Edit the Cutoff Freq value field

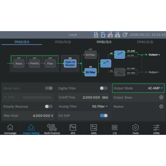[x=83, y=97]
